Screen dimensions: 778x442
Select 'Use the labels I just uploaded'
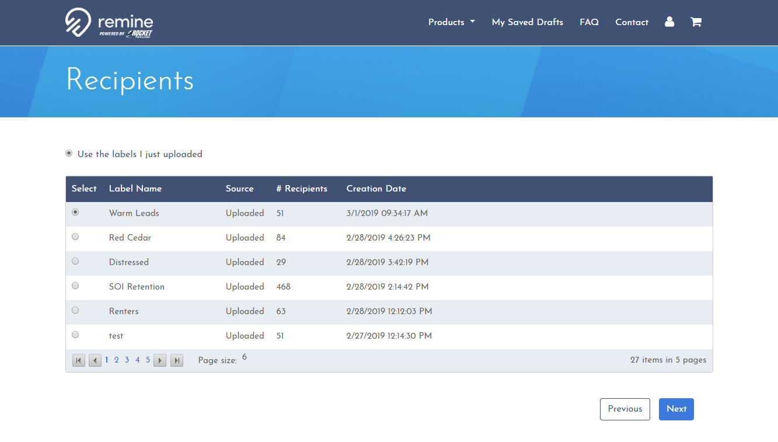tap(69, 152)
